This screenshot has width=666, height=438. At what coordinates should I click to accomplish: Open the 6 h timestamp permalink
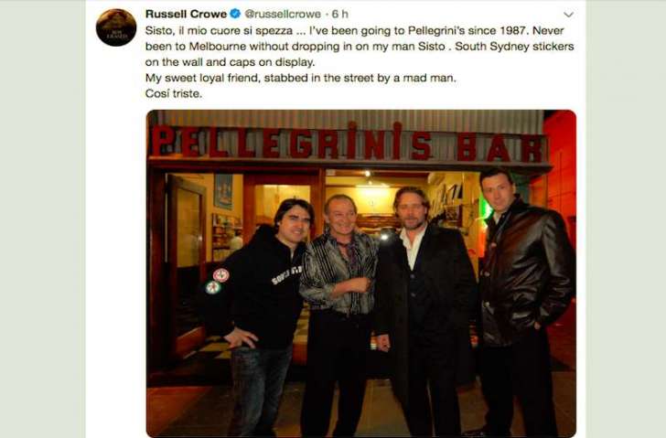point(339,14)
